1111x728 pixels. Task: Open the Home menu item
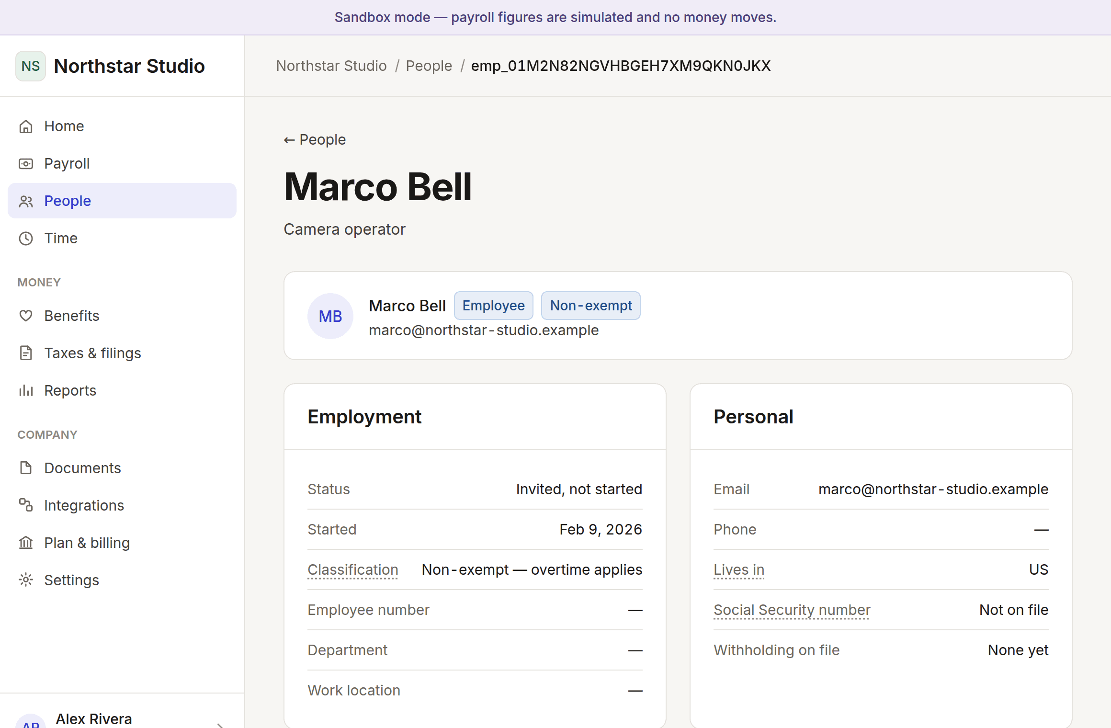[x=122, y=126]
